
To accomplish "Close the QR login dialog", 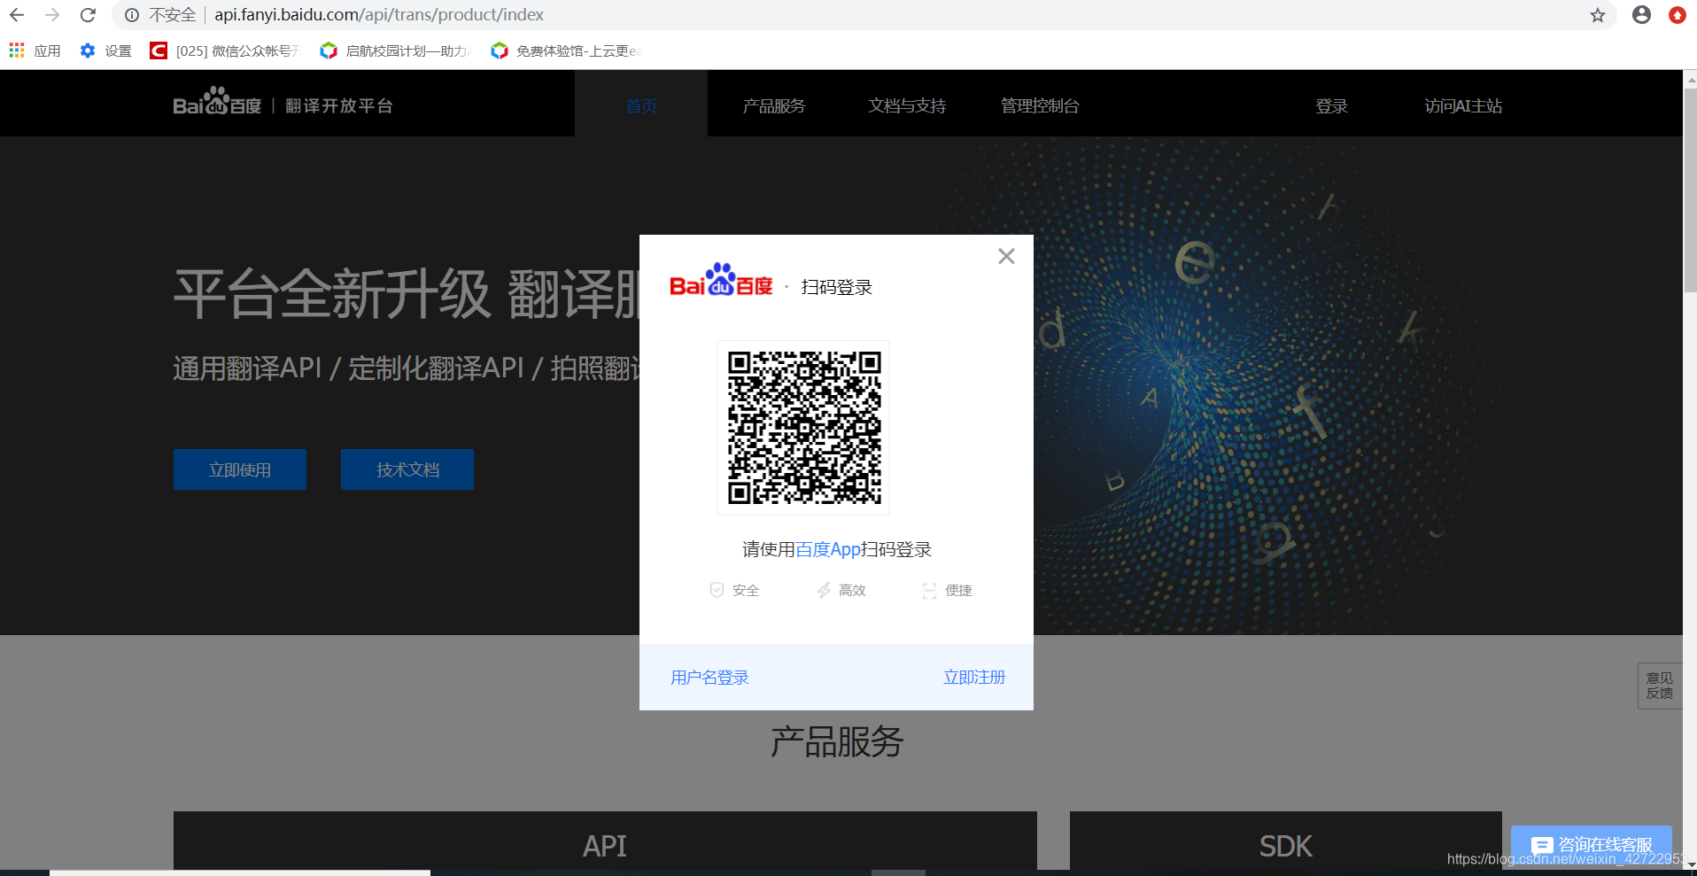I will point(1006,256).
